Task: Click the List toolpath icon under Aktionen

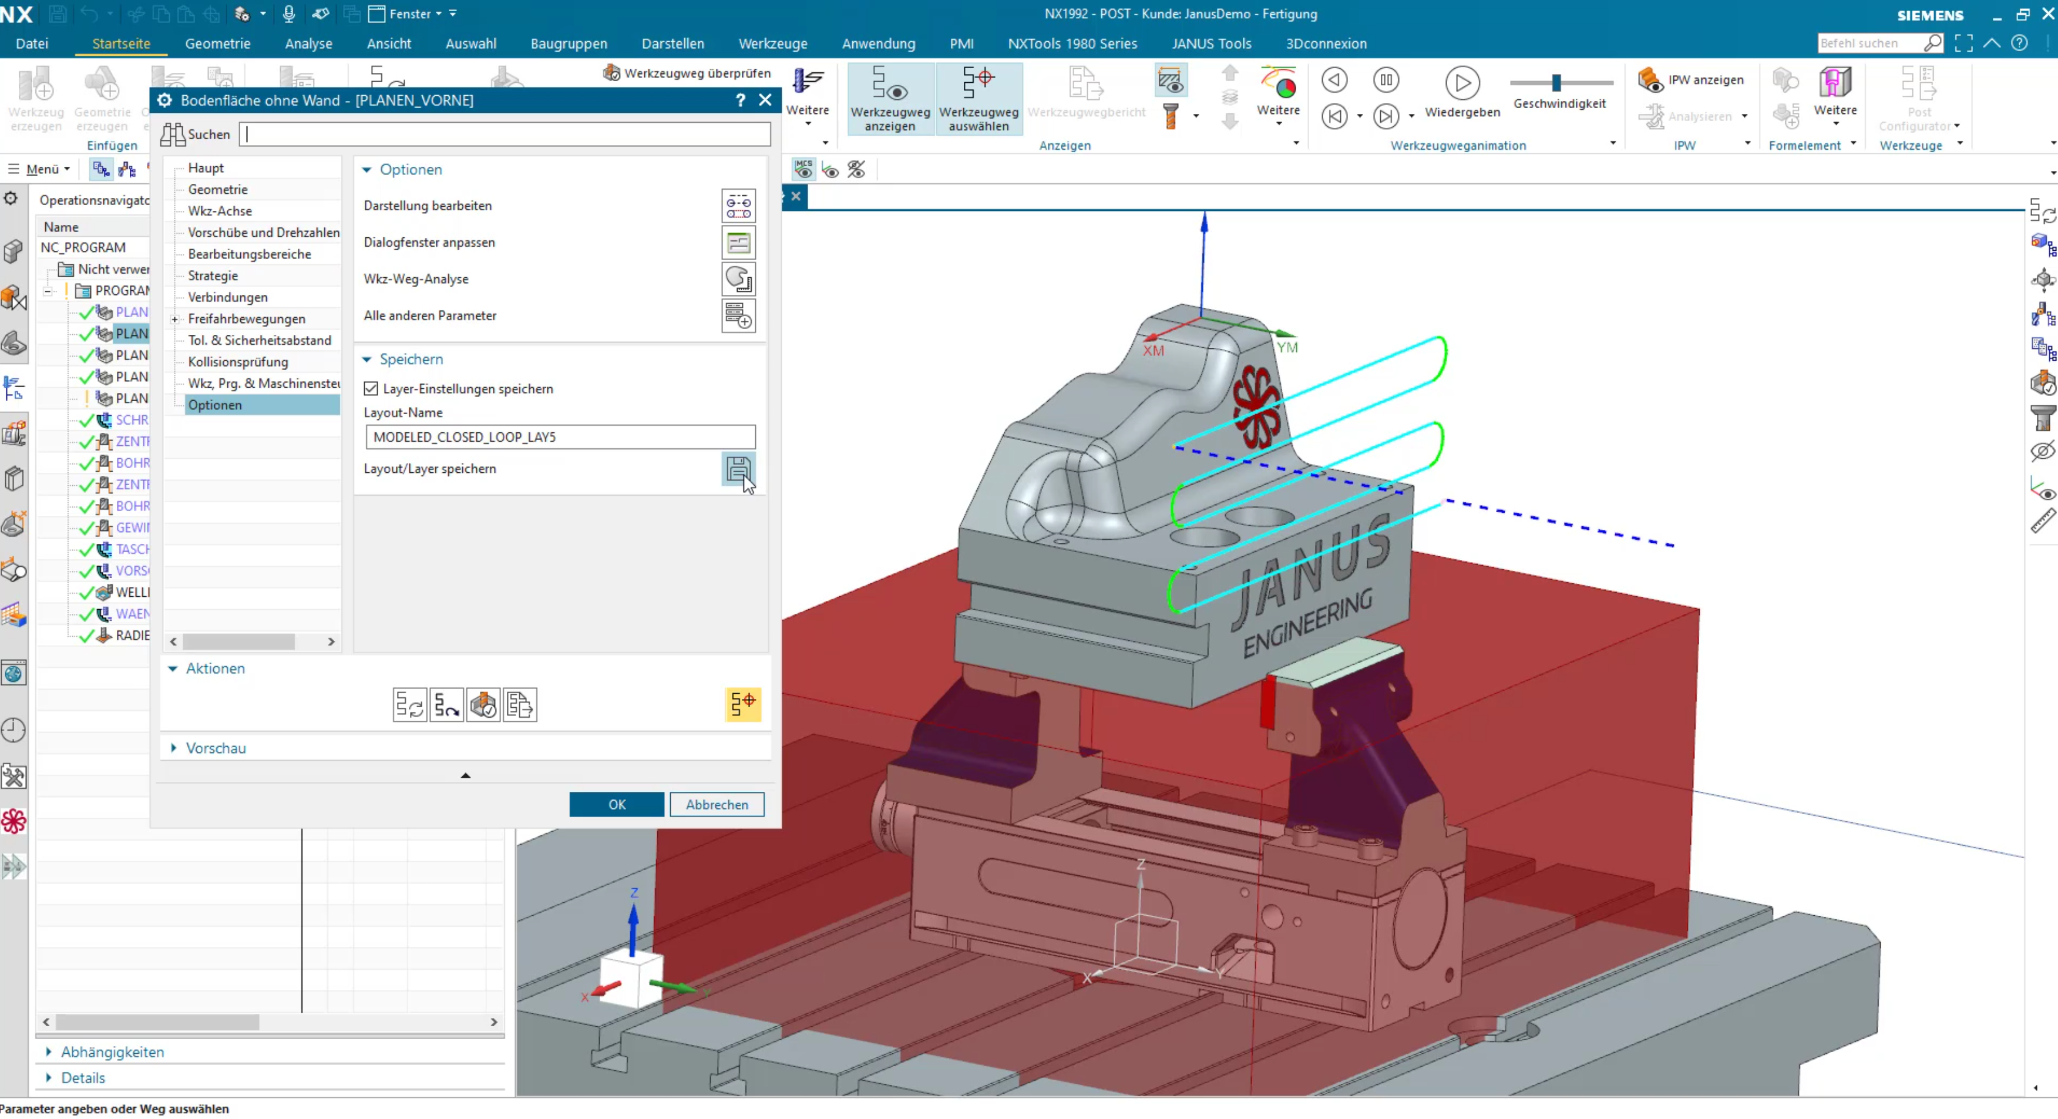Action: [520, 706]
